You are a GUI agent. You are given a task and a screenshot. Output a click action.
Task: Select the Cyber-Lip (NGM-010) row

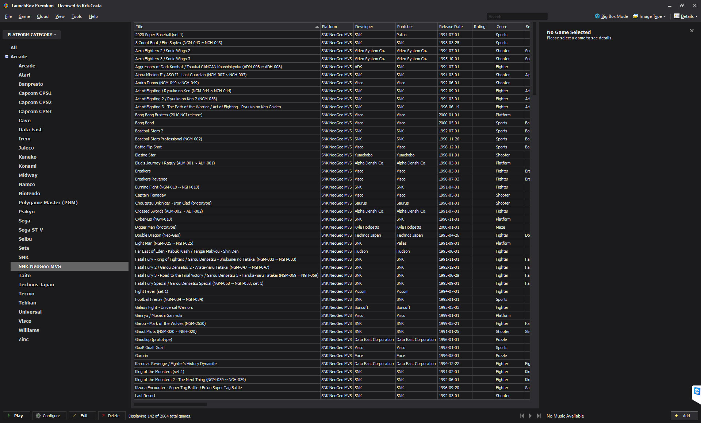point(332,219)
